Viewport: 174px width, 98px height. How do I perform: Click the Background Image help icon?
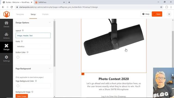point(32,92)
